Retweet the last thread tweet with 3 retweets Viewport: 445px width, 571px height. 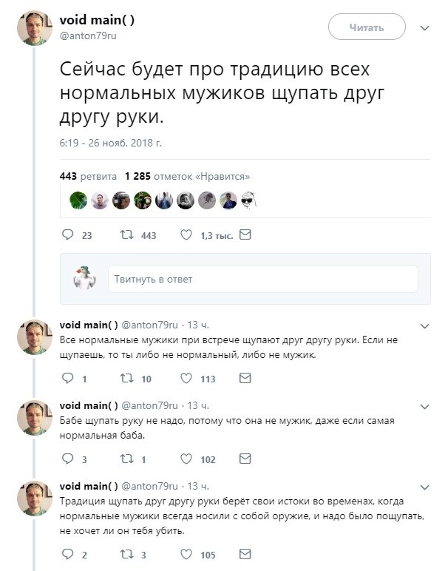point(126,555)
